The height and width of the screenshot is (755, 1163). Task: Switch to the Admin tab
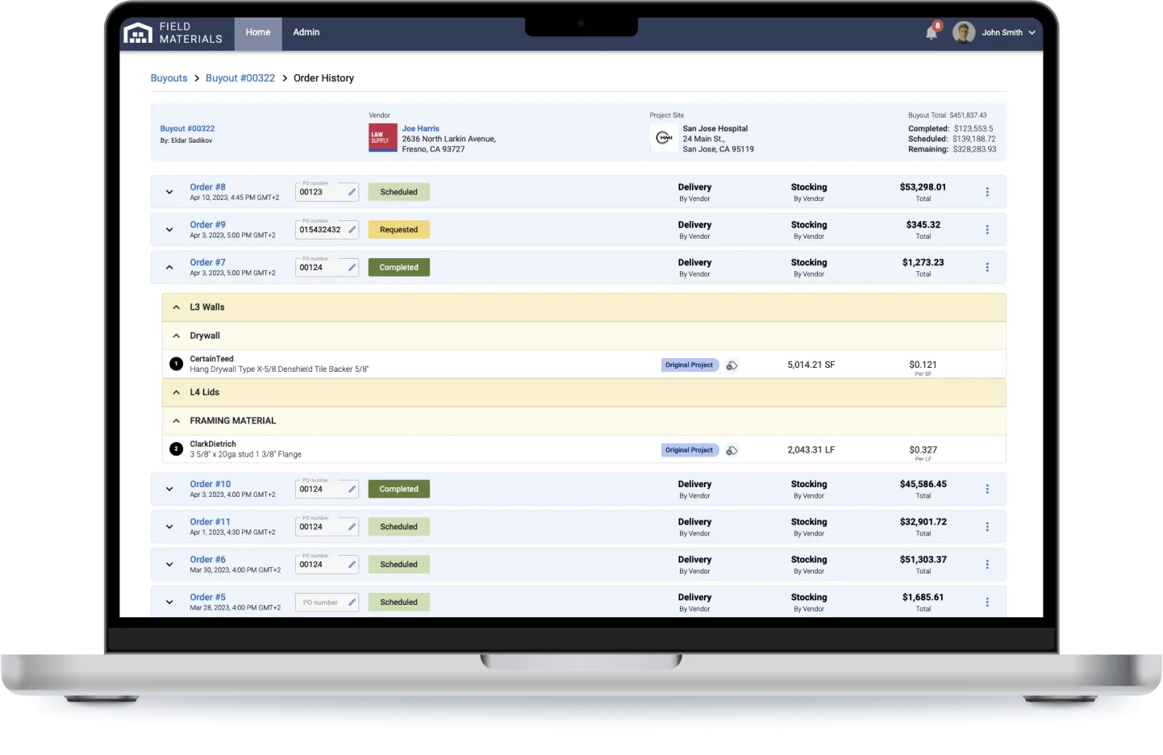[x=306, y=32]
